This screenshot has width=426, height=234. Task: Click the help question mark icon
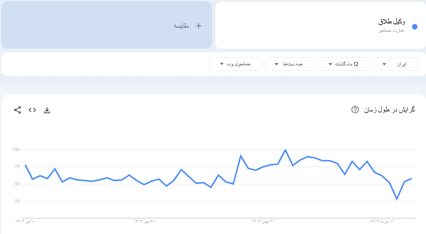tap(355, 110)
